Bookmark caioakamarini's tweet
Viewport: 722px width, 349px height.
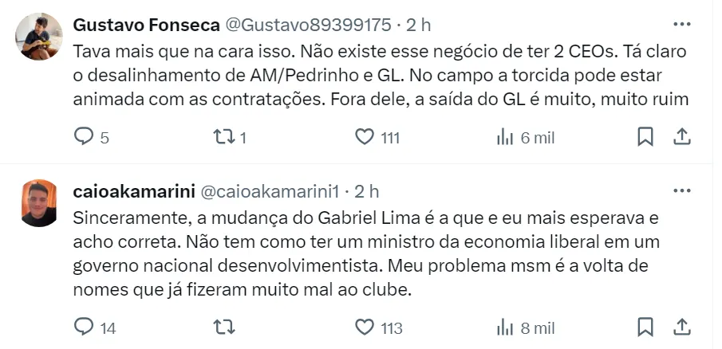coord(645,327)
